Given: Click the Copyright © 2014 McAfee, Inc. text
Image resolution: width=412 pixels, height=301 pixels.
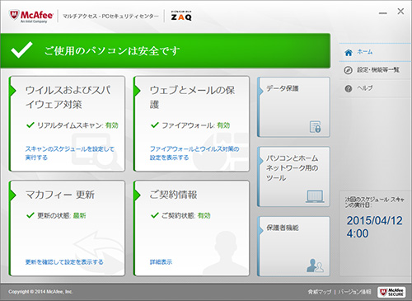Looking at the screenshot, I should click(40, 292).
